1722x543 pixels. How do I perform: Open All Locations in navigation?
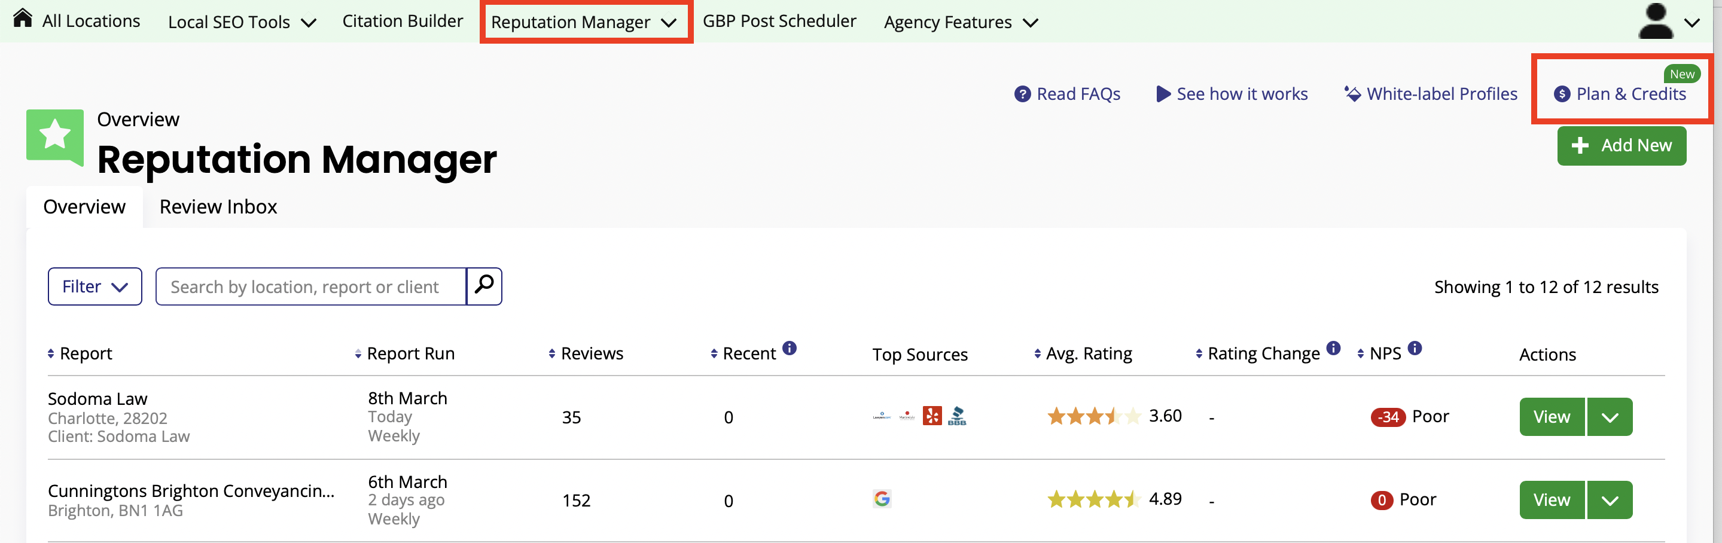[x=91, y=21]
